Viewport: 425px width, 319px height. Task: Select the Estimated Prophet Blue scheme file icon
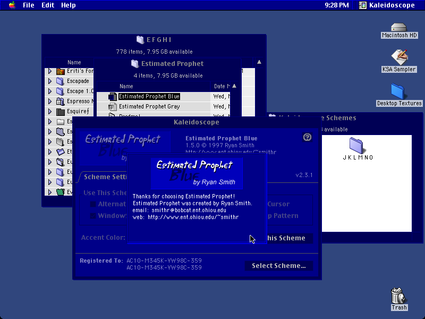click(112, 97)
